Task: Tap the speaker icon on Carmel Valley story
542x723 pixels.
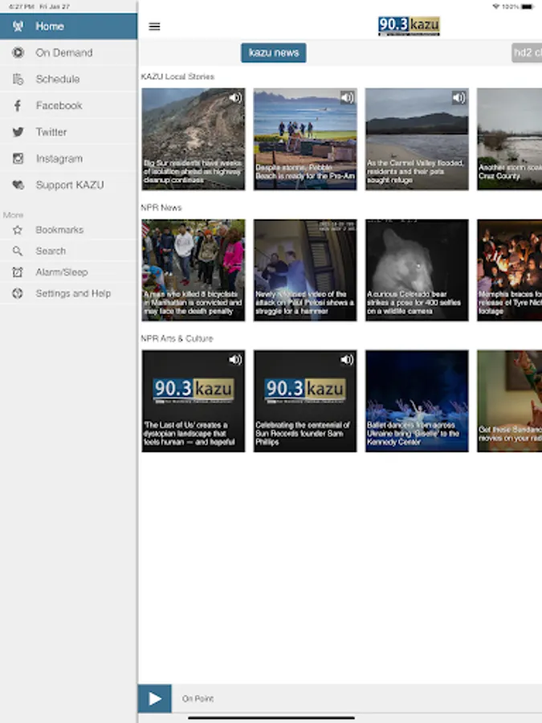Action: tap(458, 98)
